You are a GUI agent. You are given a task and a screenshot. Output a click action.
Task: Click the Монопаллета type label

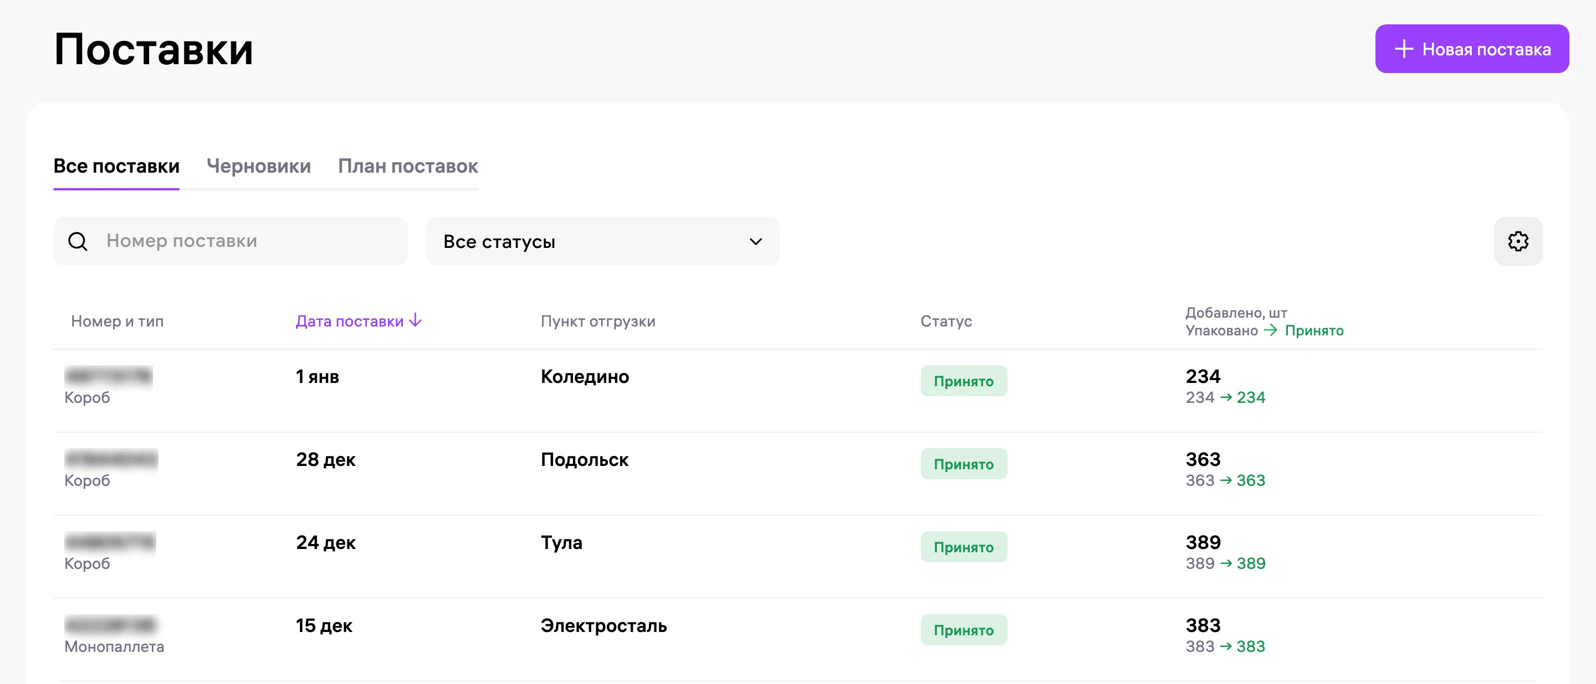[114, 646]
